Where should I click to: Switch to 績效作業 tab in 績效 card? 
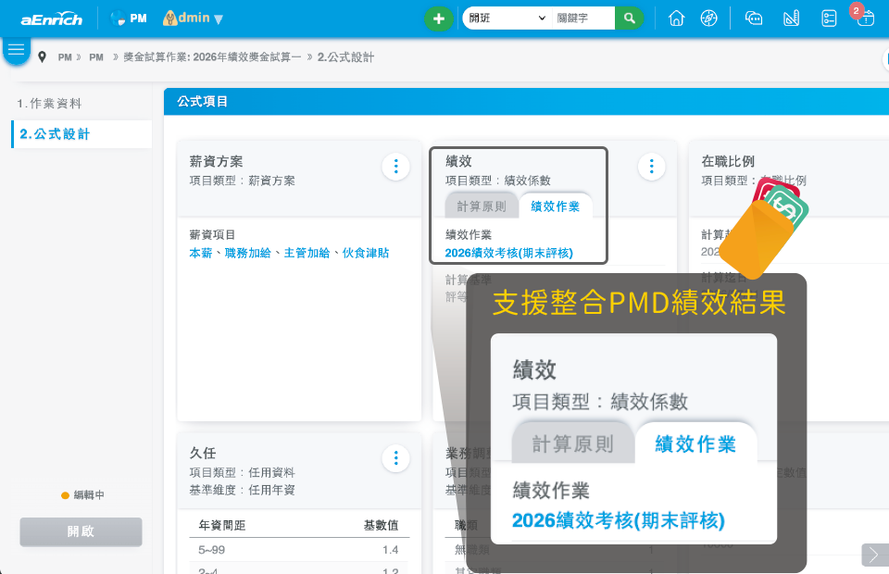click(555, 206)
